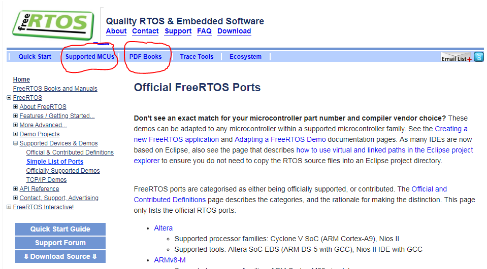Screen dimensions: 487x269
Task: Click the FreeRTOS logo image
Action: [53, 25]
